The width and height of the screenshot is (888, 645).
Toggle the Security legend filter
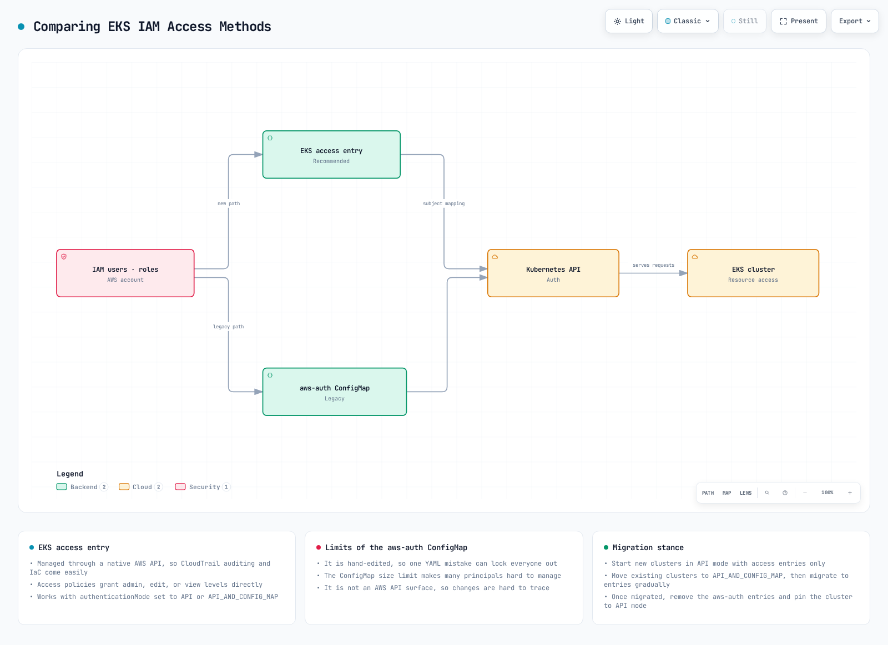click(203, 487)
